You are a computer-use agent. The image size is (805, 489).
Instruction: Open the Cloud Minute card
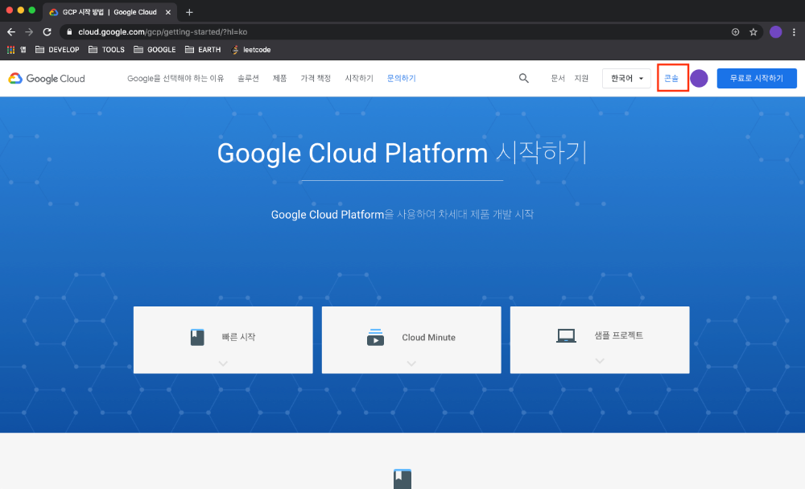point(411,339)
